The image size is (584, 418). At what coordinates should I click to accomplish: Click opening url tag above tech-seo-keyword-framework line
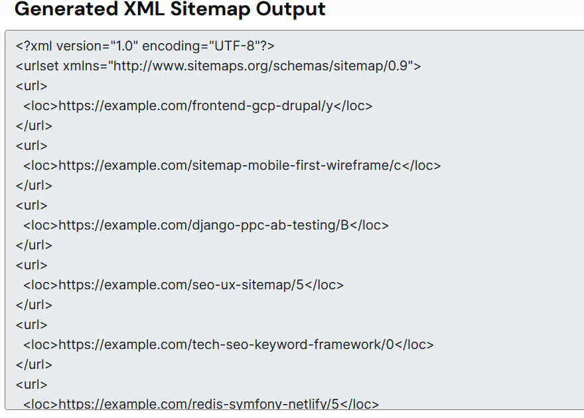click(32, 324)
